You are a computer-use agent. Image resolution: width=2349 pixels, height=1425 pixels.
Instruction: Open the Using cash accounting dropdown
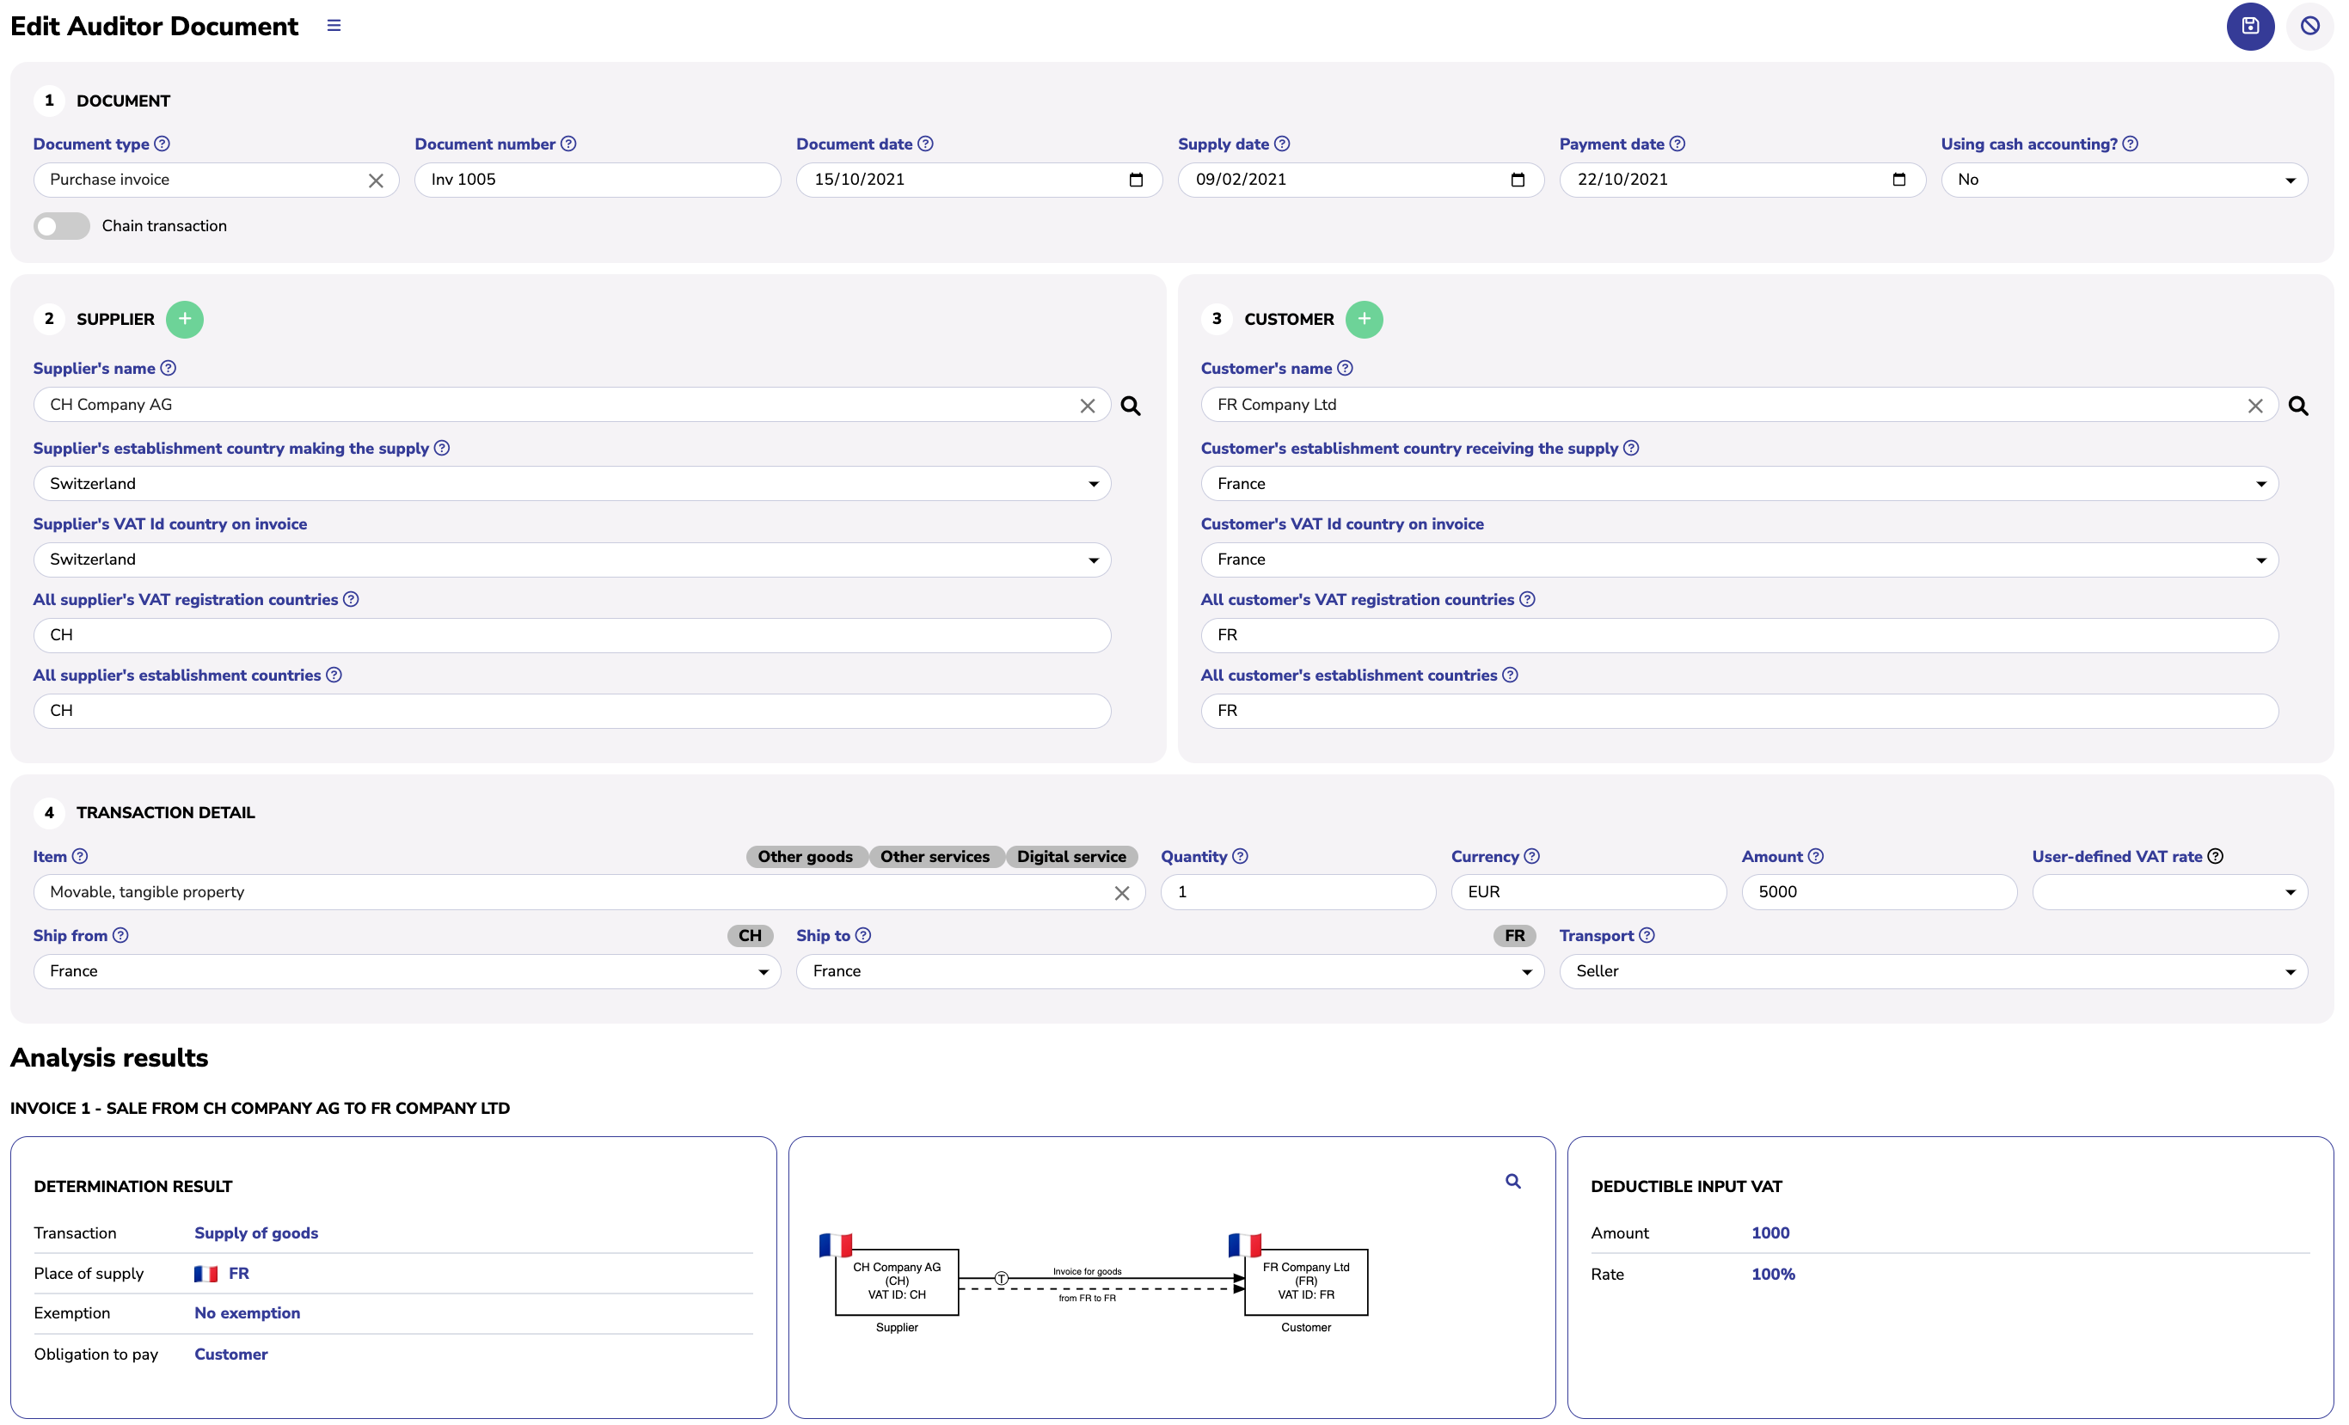pyautogui.click(x=2123, y=180)
